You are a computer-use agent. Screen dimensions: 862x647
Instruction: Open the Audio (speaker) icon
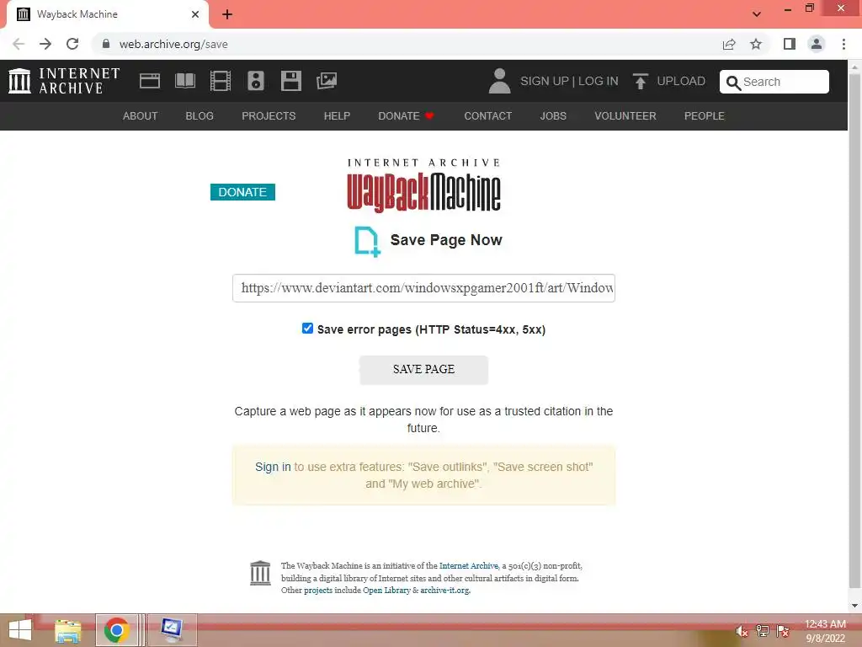256,82
